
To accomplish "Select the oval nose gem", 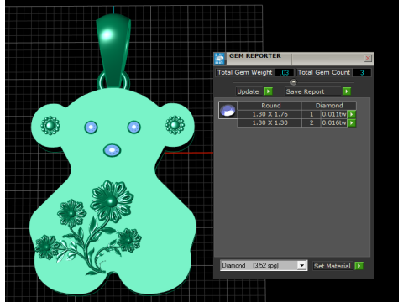I will pos(112,150).
